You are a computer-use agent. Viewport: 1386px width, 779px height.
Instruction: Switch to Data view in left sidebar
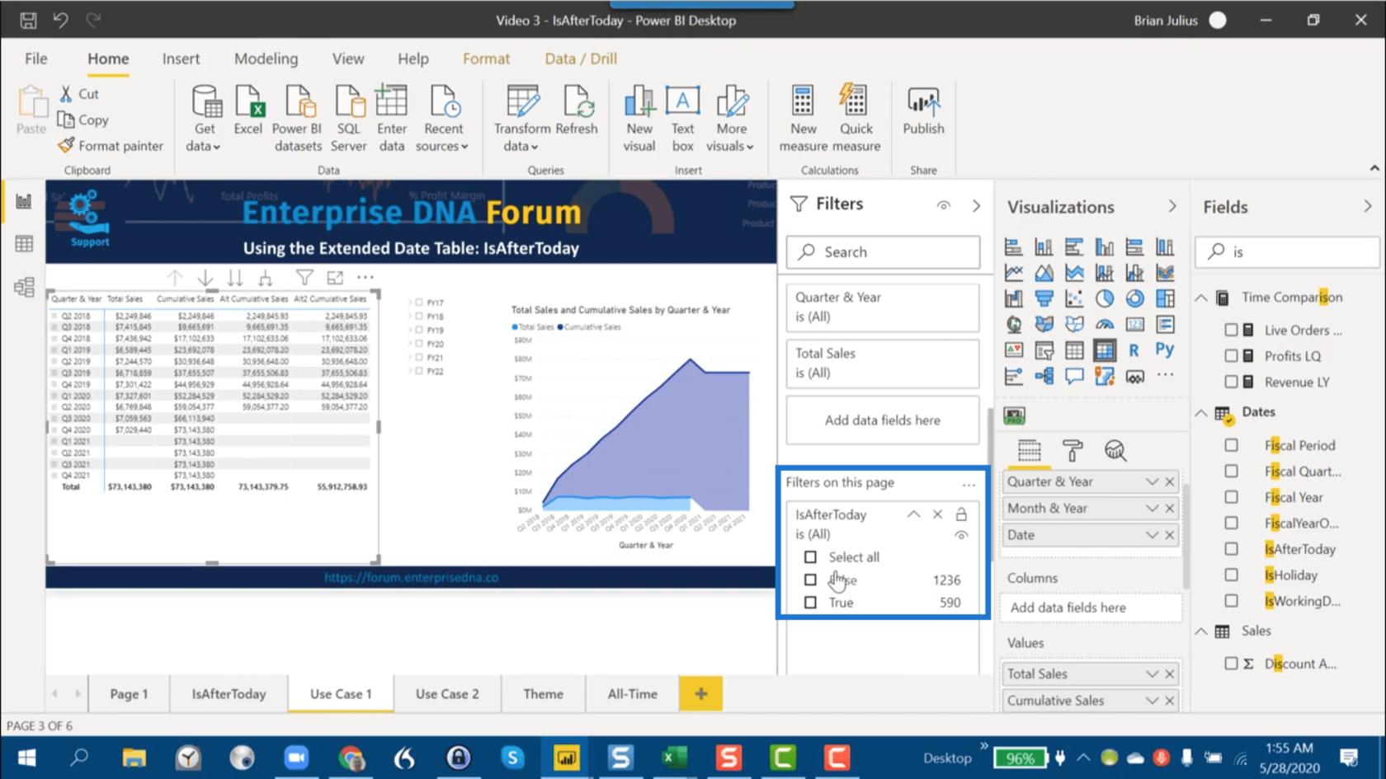point(24,244)
